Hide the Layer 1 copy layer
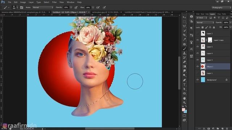Screen dimensions: 232x130 (x=198, y=40)
